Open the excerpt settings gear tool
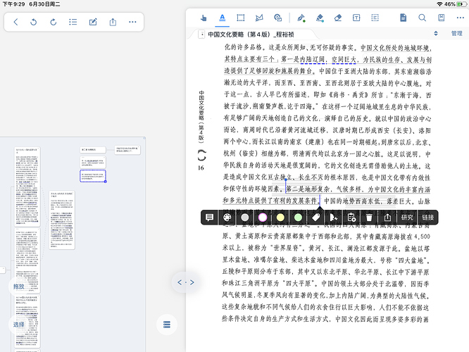The width and height of the screenshot is (469, 352). (278, 18)
